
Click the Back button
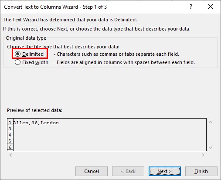click(x=128, y=171)
